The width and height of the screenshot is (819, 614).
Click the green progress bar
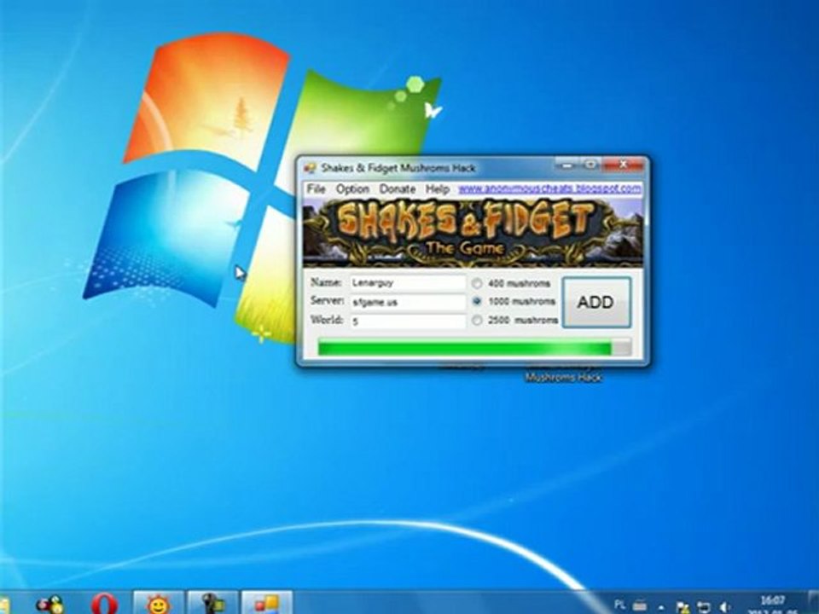point(474,348)
